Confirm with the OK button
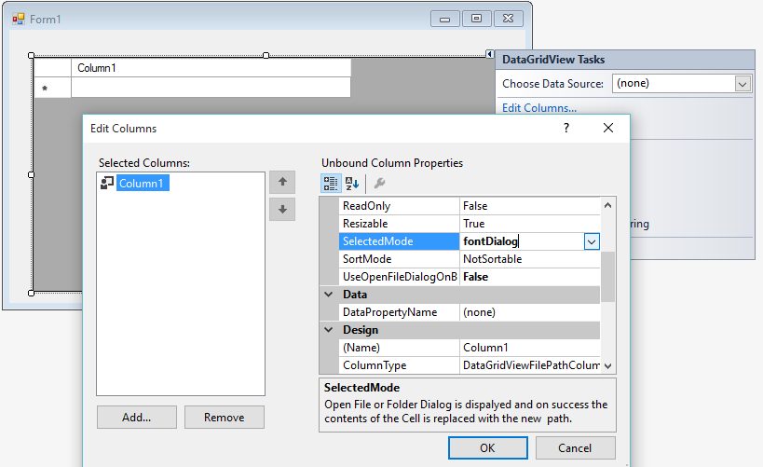Viewport: 763px width, 467px height. coord(487,447)
